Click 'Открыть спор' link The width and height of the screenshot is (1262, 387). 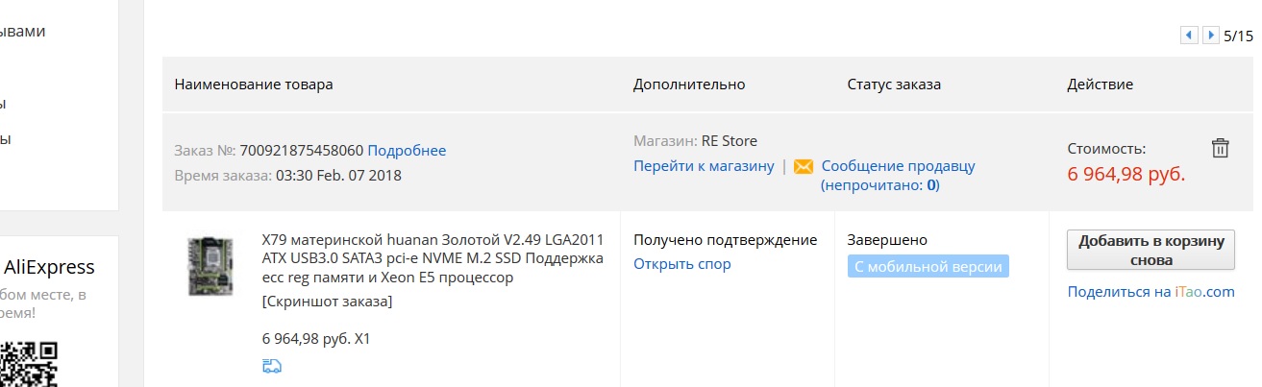682,264
